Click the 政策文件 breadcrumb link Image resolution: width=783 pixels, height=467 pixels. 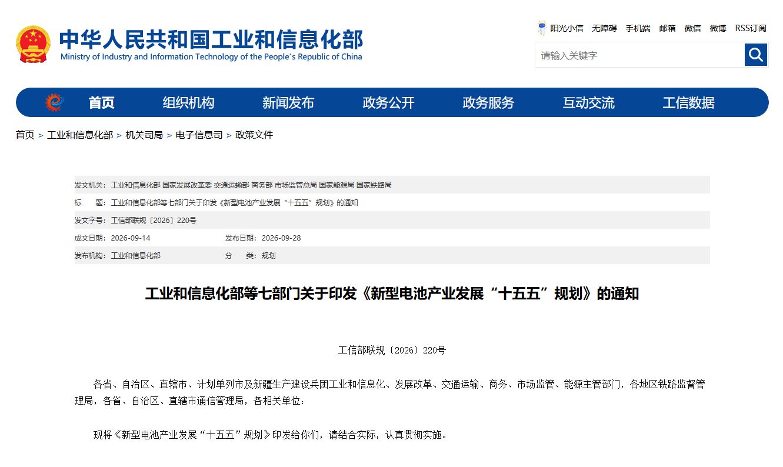pyautogui.click(x=254, y=135)
